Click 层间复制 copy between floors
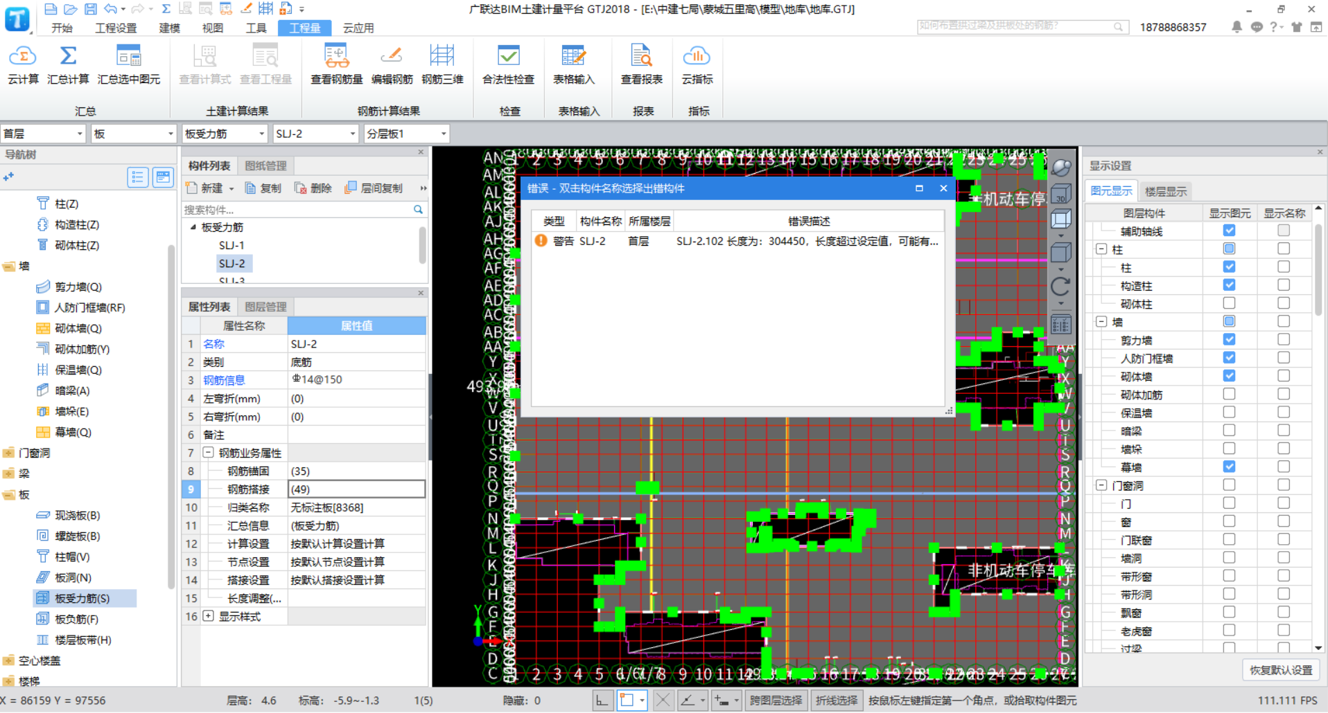Image resolution: width=1328 pixels, height=713 pixels. pyautogui.click(x=374, y=188)
